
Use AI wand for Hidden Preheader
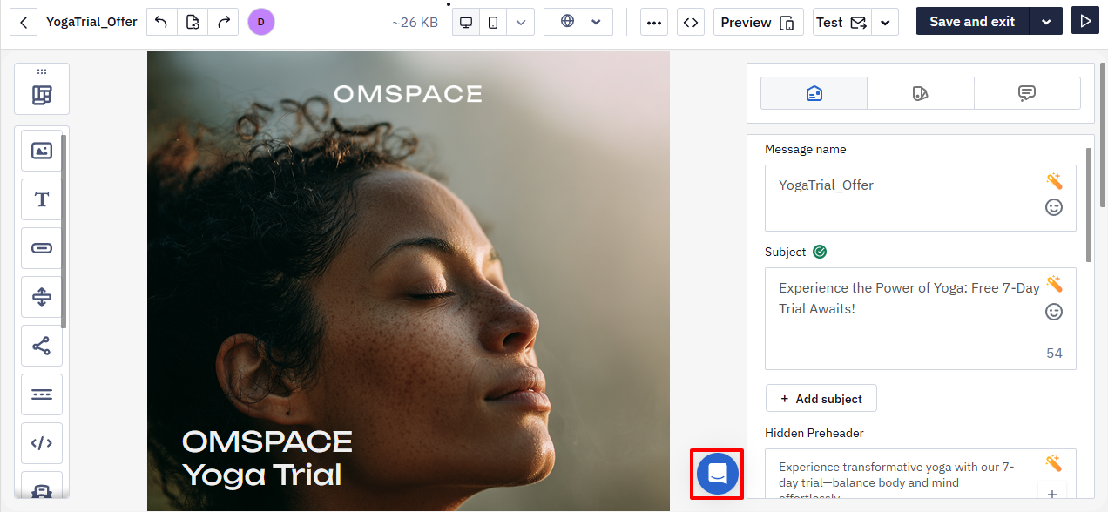[x=1054, y=463]
